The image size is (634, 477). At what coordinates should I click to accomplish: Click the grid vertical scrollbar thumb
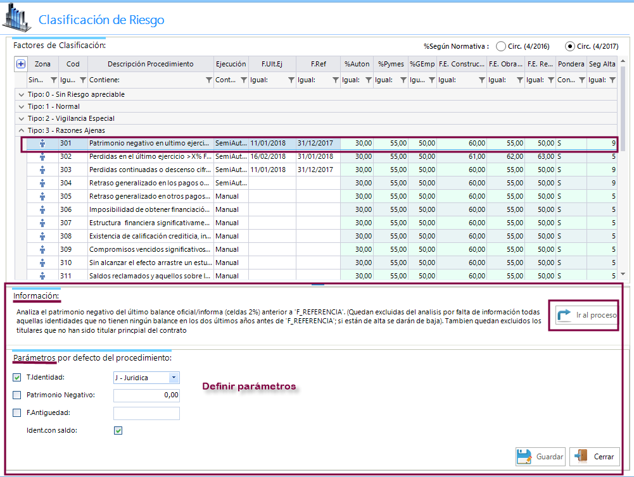click(623, 108)
